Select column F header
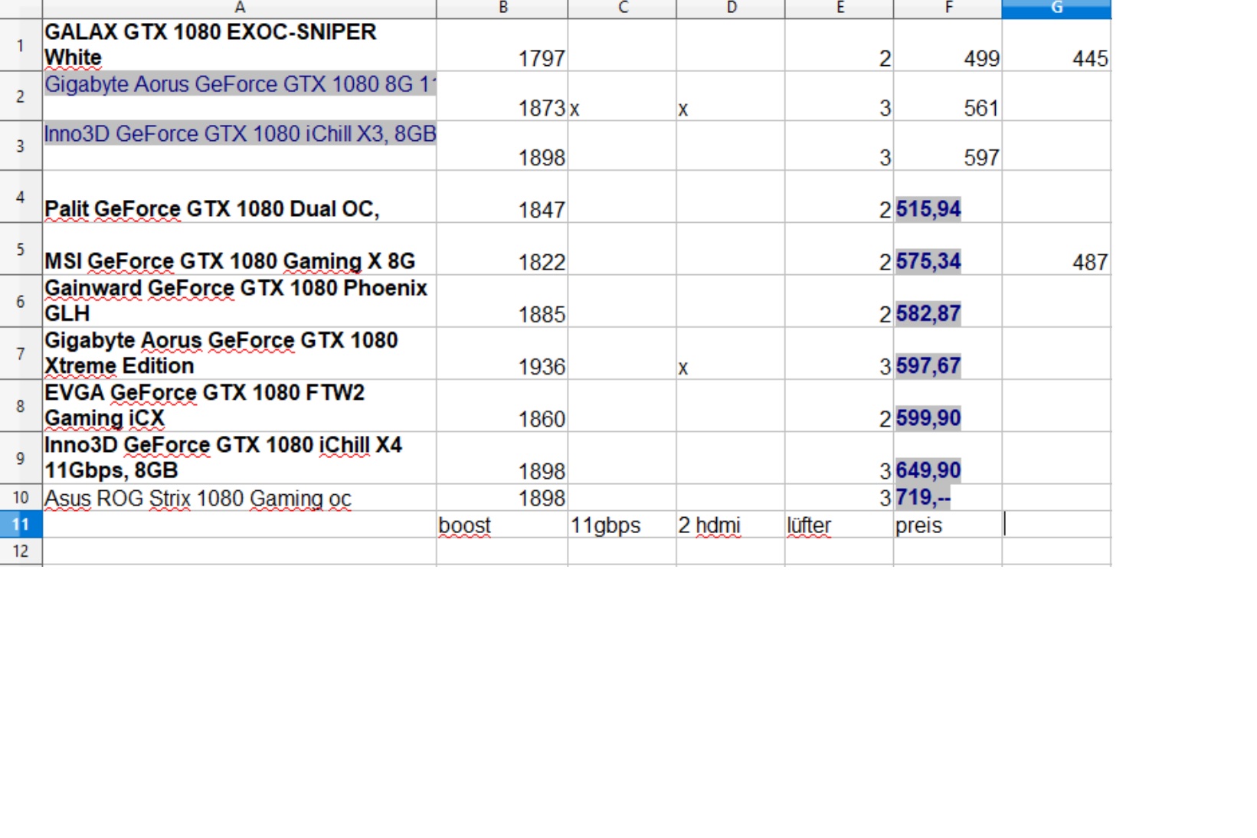 tap(948, 8)
